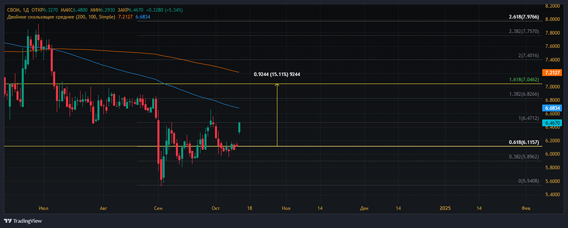This screenshot has width=568, height=228.
Task: Select the yellow vertical measurement arrow
Action: (277, 115)
